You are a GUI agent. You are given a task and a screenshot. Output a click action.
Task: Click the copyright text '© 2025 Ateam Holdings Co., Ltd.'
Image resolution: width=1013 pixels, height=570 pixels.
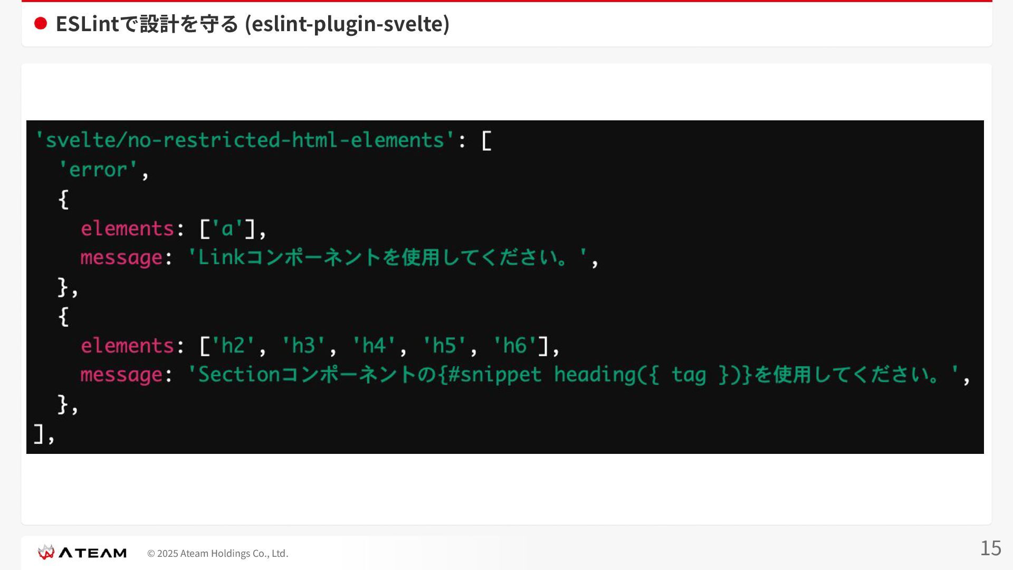tap(217, 553)
